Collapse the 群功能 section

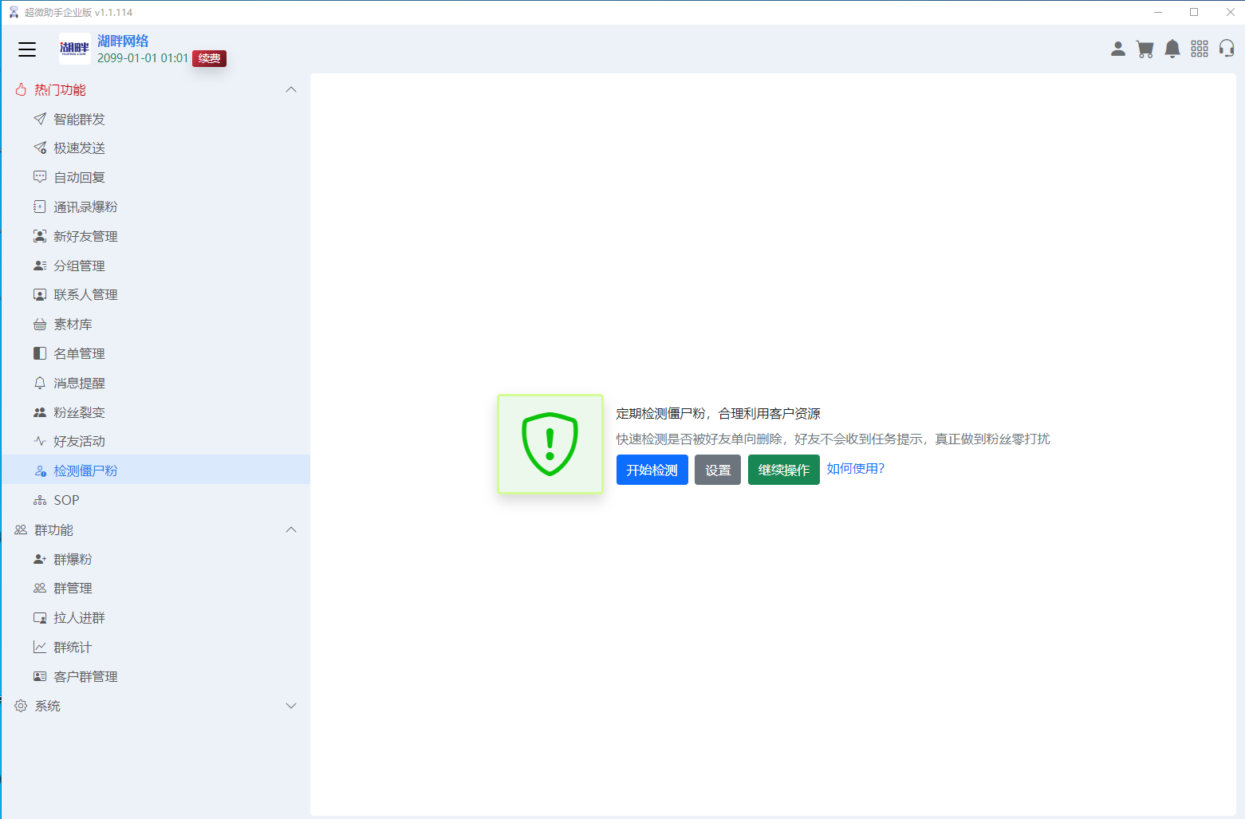coord(291,530)
